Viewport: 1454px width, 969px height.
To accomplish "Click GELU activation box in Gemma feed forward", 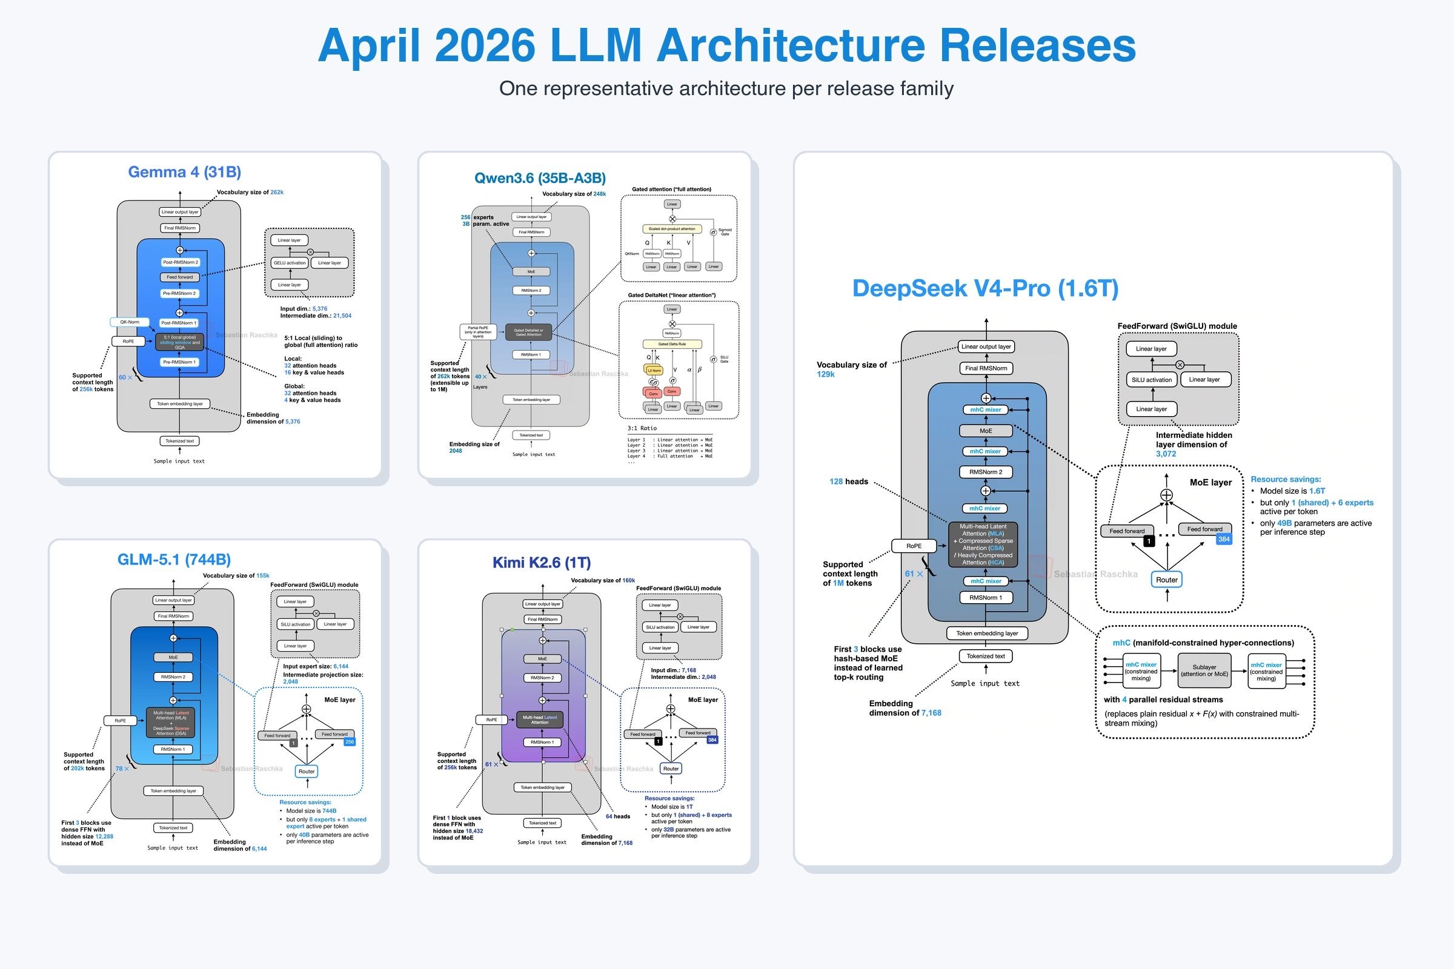I will pos(290,263).
